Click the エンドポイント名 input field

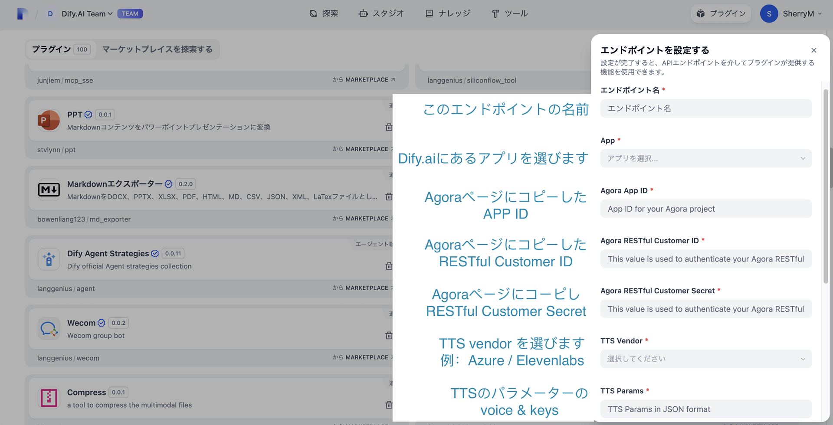pyautogui.click(x=705, y=108)
